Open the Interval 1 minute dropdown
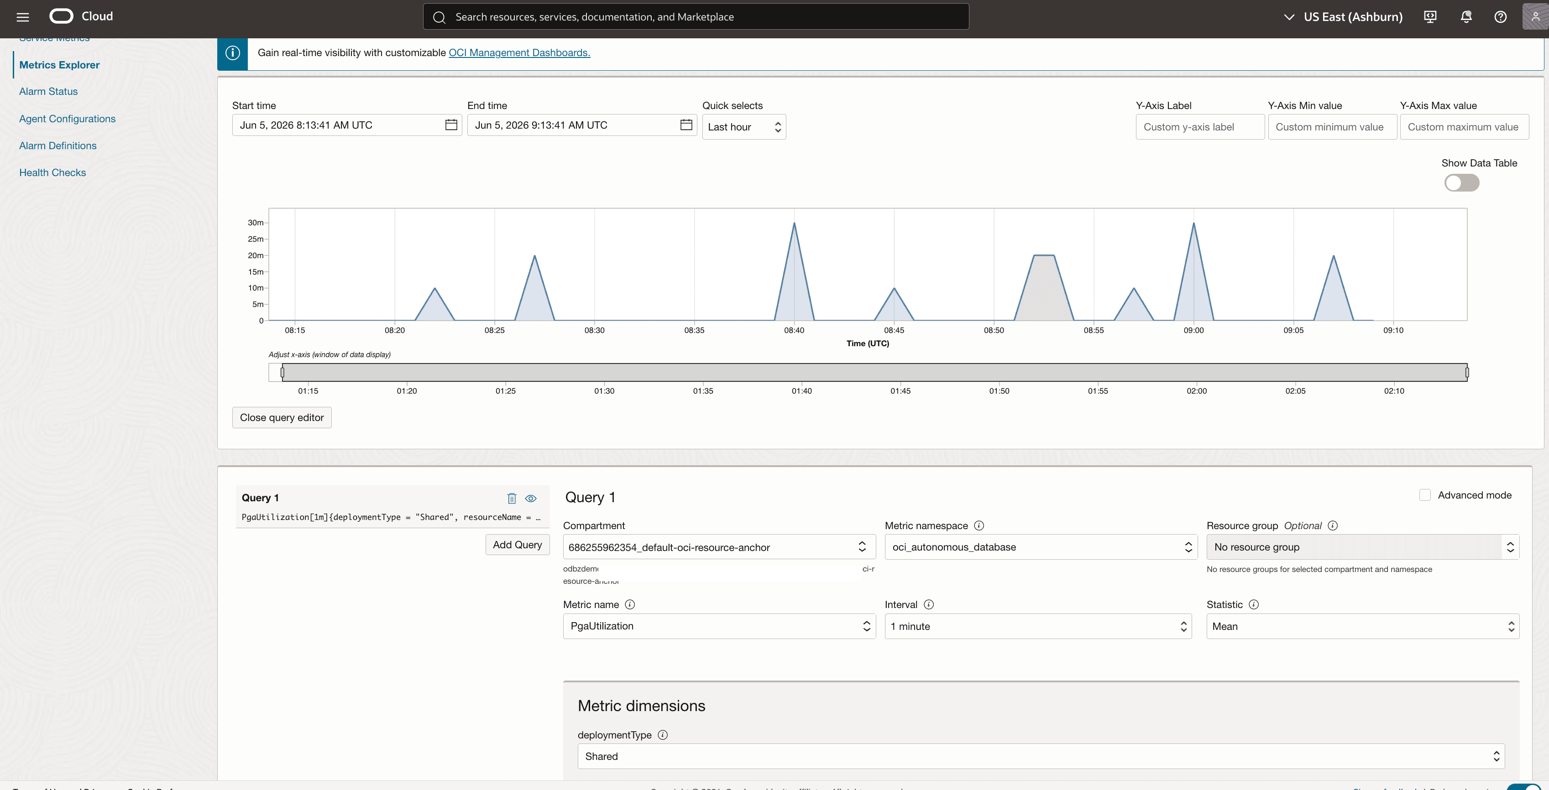Screen dimensions: 1549x790 point(1038,626)
